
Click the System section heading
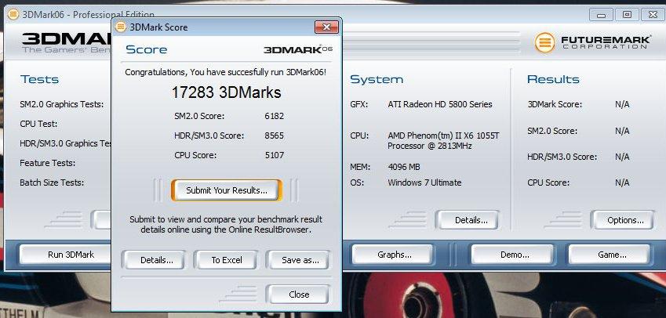coord(377,79)
